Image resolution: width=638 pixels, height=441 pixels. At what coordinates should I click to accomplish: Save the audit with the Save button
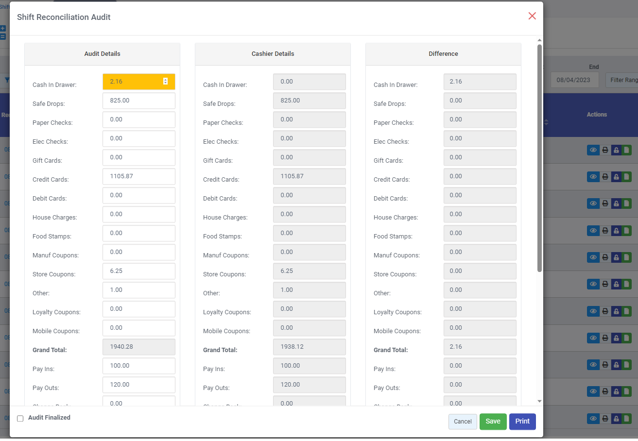pos(493,422)
